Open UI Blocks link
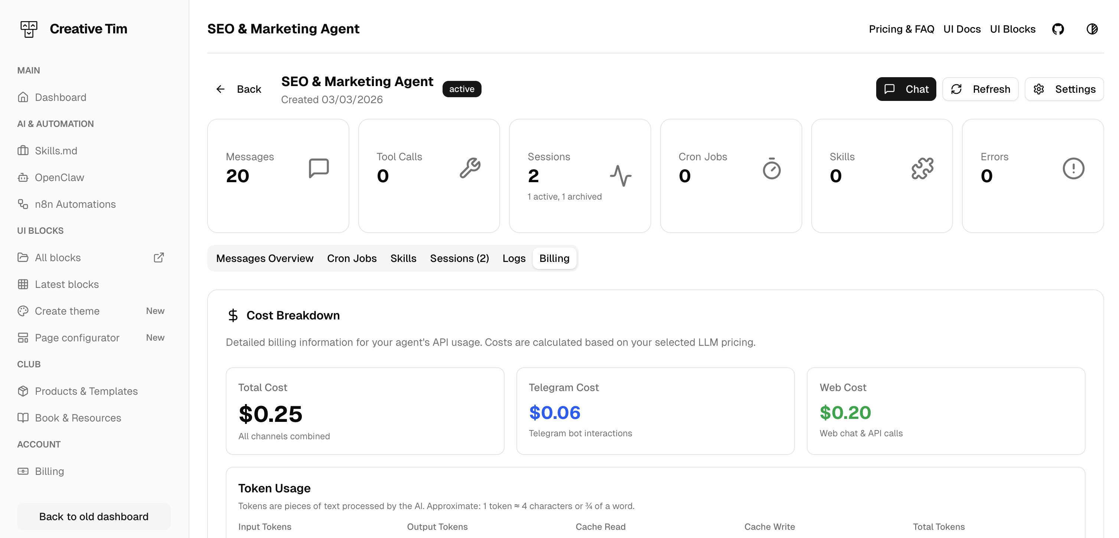 1012,29
